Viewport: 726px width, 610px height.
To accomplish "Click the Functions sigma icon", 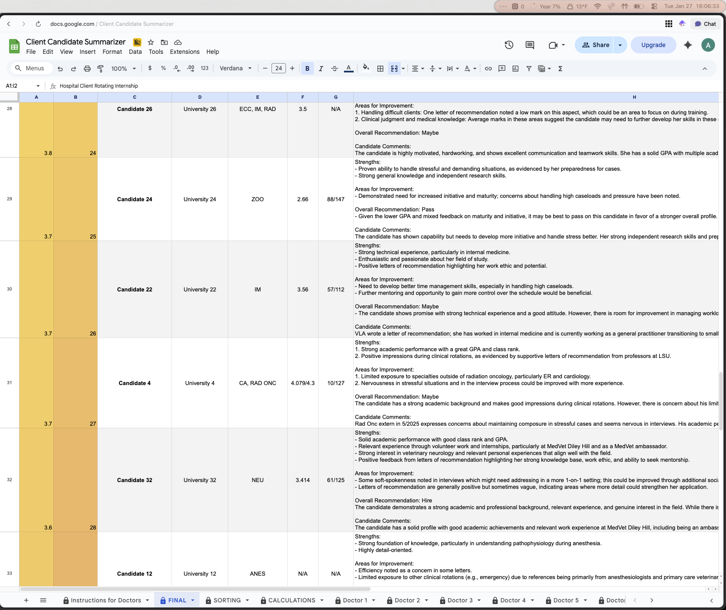I will [560, 68].
